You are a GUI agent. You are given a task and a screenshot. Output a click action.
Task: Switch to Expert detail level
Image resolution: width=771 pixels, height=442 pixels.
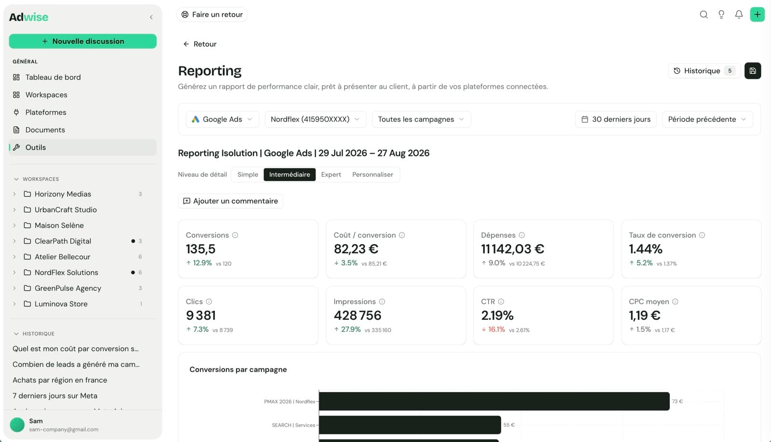[331, 174]
